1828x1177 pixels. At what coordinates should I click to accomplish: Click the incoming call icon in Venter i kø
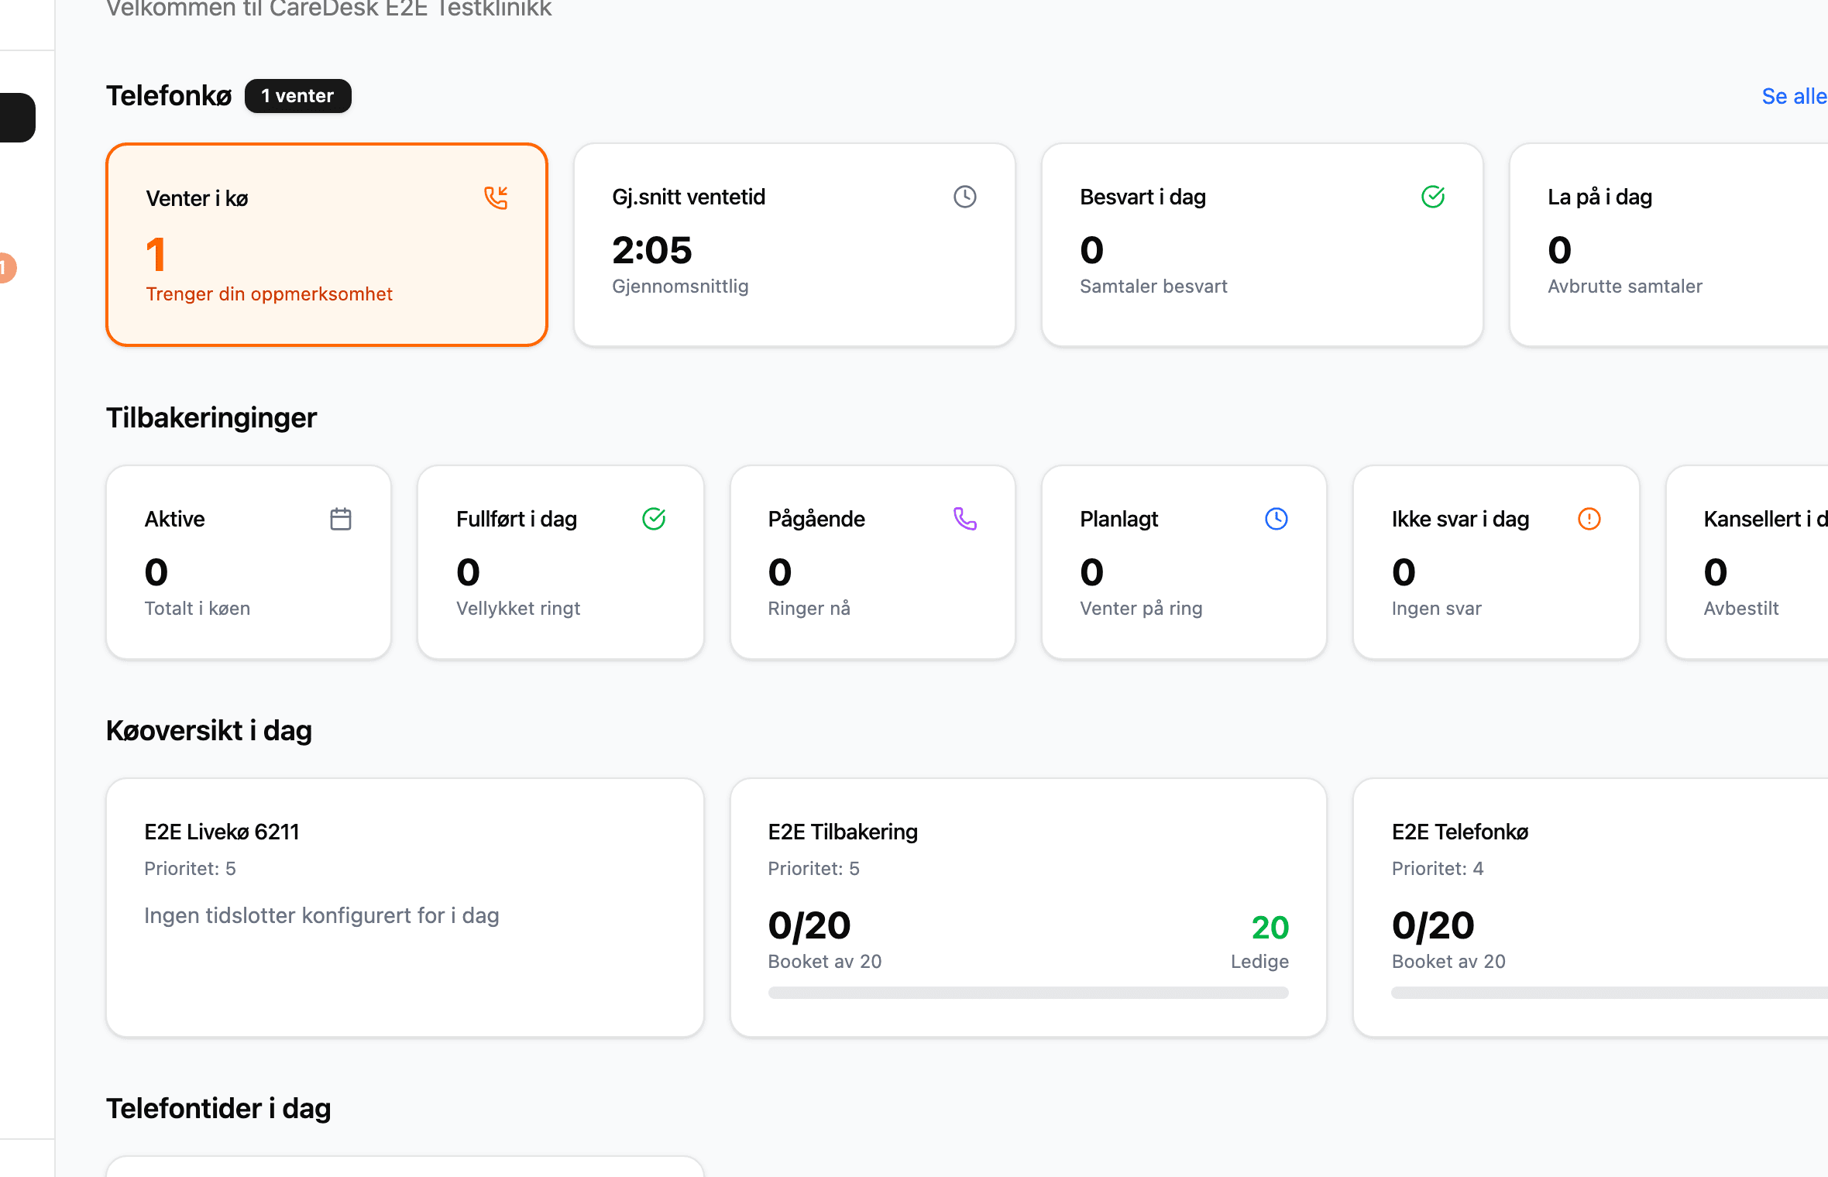(x=497, y=197)
